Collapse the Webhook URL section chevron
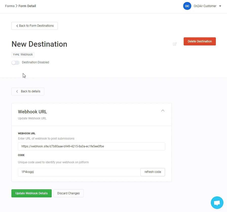 coord(163,111)
